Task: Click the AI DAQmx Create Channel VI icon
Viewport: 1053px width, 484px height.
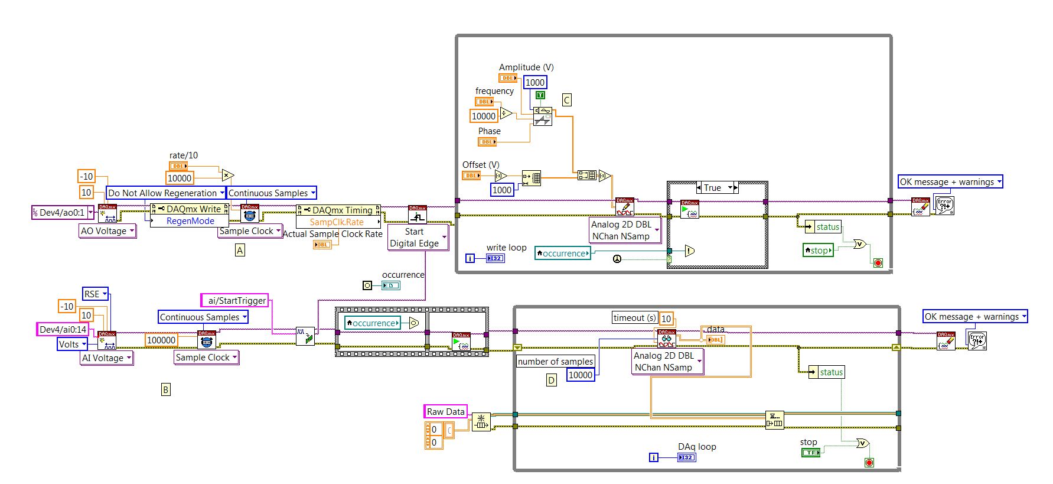Action: (x=107, y=340)
